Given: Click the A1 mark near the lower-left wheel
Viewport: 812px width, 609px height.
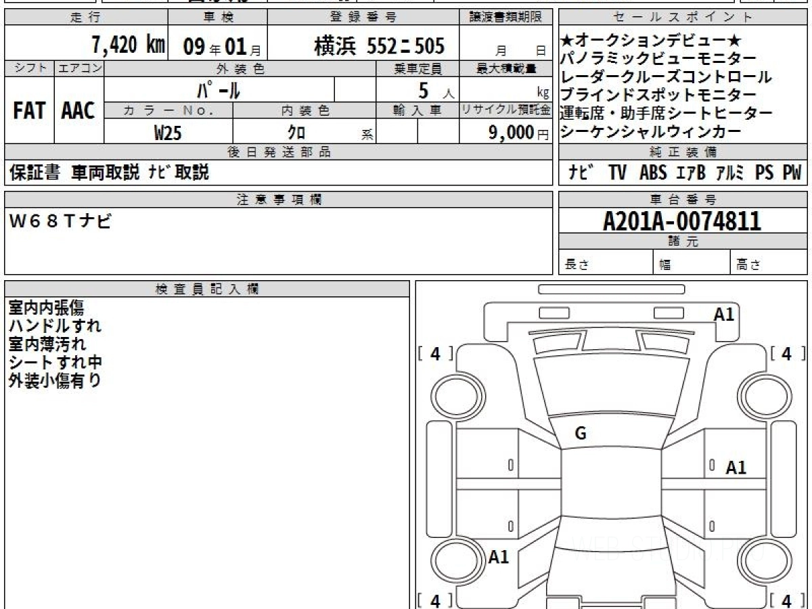Looking at the screenshot, I should point(499,557).
